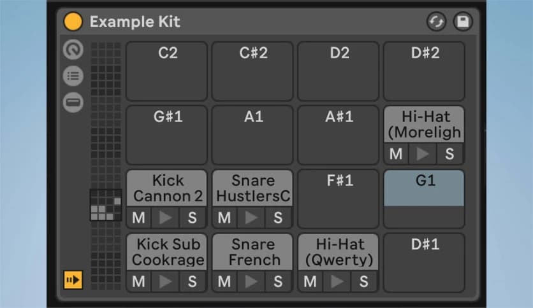Select the highlighted G1 pad
This screenshot has height=308, width=533.
point(424,199)
